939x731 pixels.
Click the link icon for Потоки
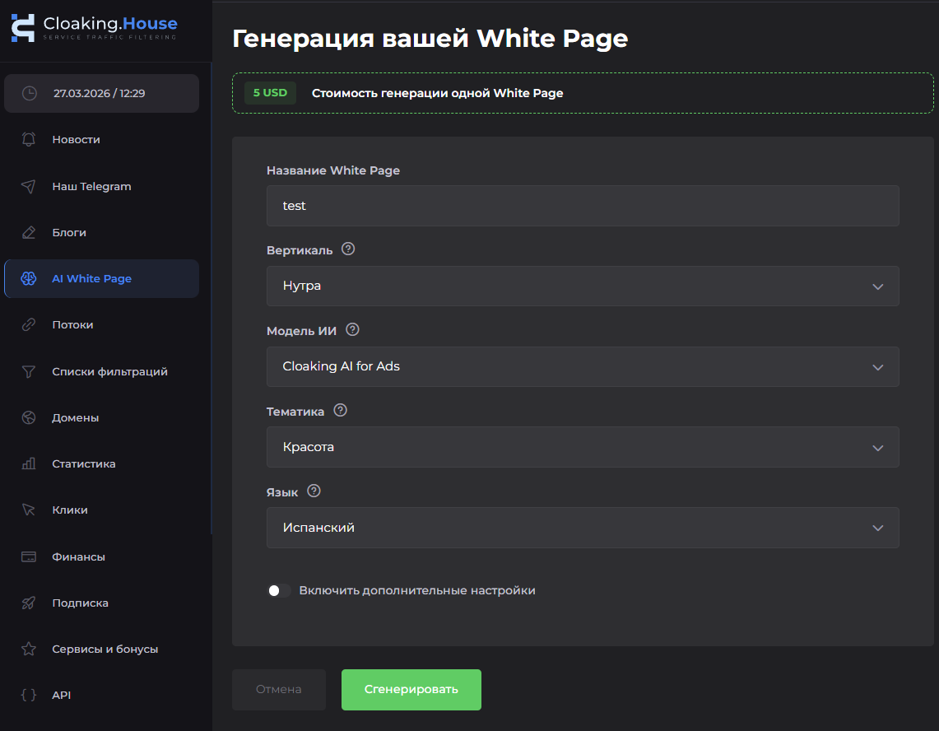29,325
